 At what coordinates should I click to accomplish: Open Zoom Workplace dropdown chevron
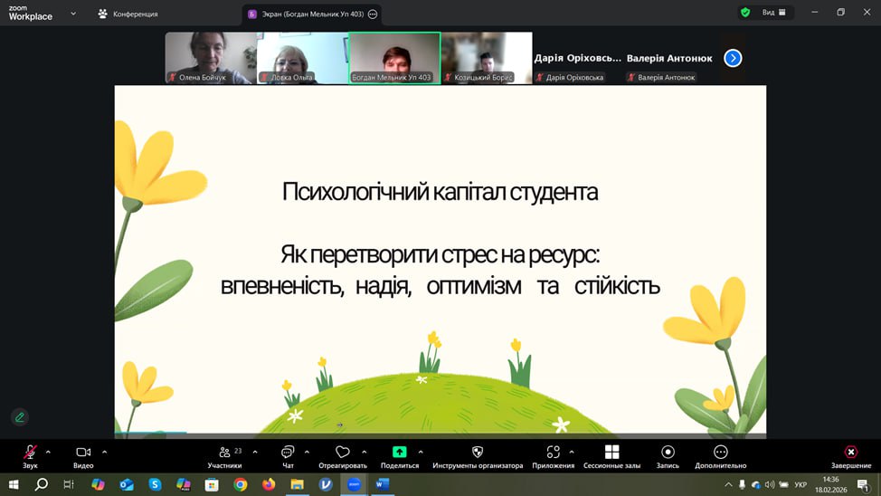coord(73,14)
